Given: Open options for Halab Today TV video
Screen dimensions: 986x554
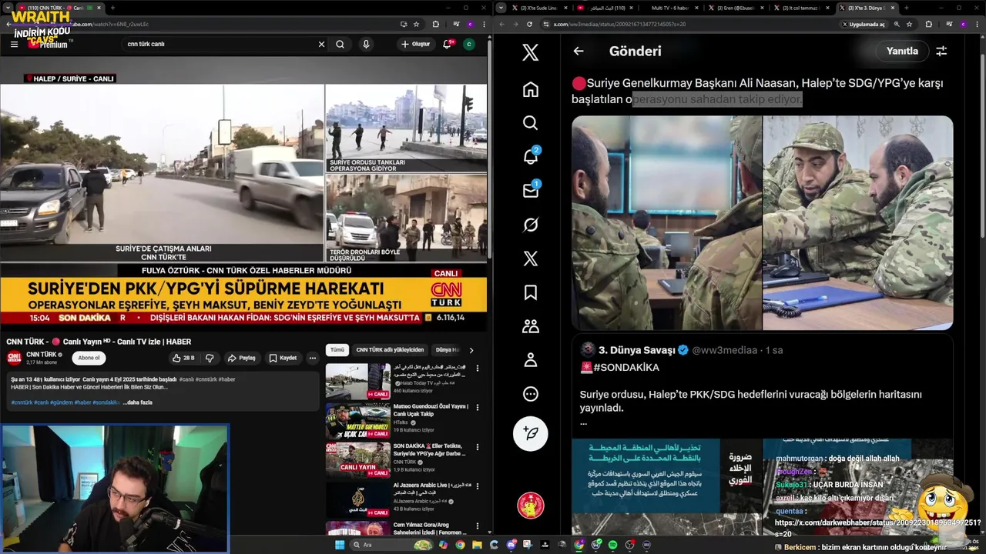Looking at the screenshot, I should pos(478,369).
